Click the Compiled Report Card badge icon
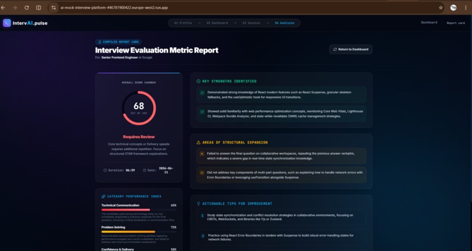Image resolution: width=472 pixels, height=251 pixels. pos(100,42)
